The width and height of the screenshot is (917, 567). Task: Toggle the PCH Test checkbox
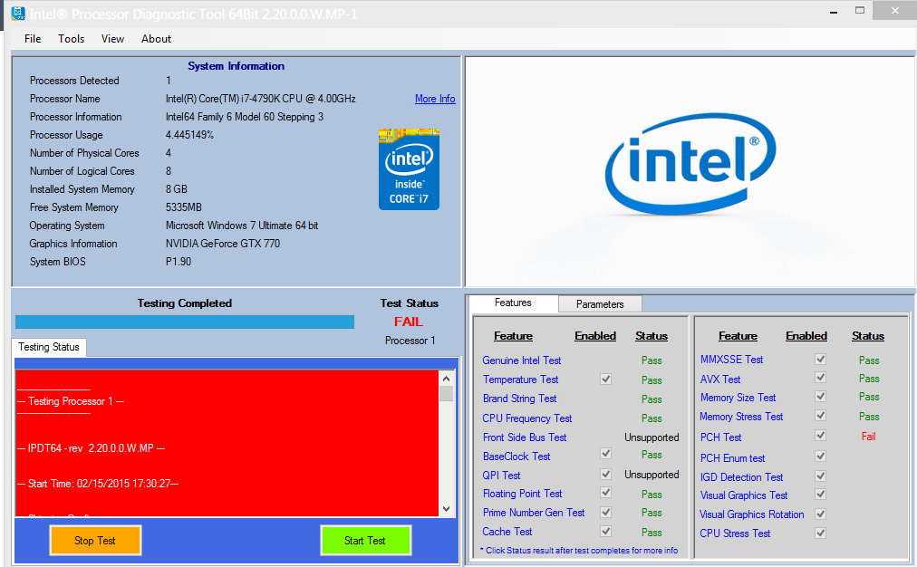pos(821,436)
